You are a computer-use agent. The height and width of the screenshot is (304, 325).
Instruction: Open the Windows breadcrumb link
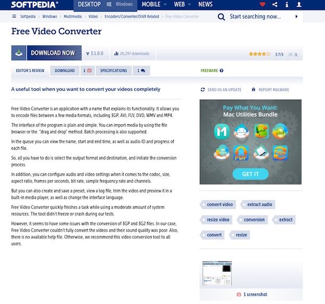tap(50, 17)
